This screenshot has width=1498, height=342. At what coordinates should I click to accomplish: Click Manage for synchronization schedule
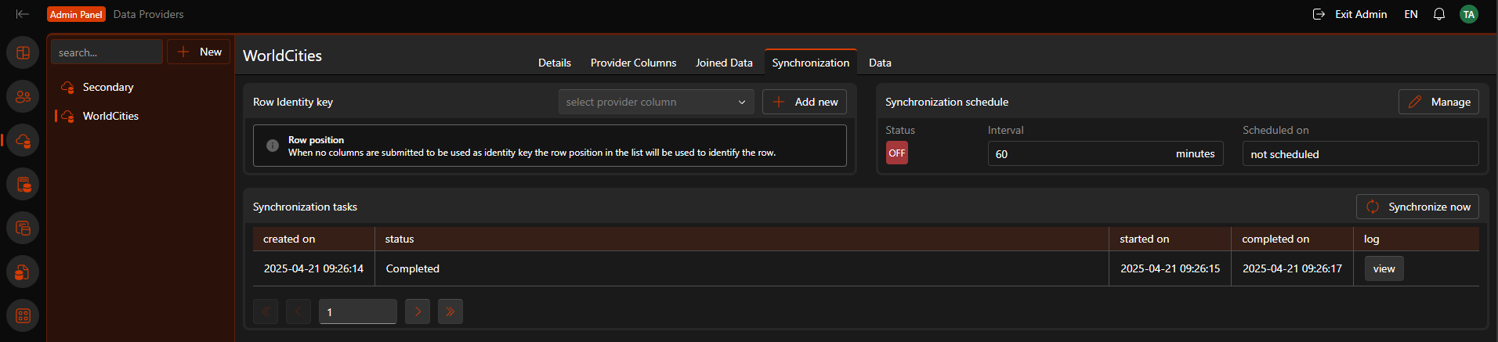1438,102
